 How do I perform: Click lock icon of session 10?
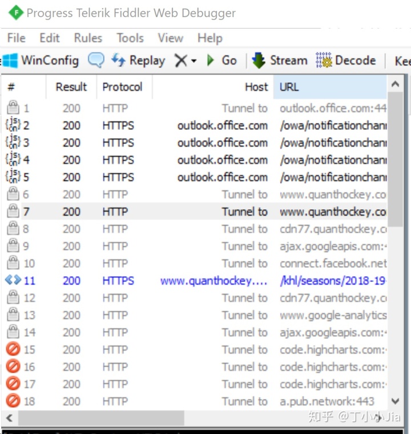tap(13, 262)
